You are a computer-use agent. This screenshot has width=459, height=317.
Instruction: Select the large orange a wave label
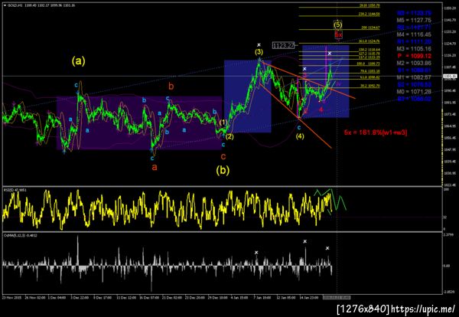[x=155, y=167]
